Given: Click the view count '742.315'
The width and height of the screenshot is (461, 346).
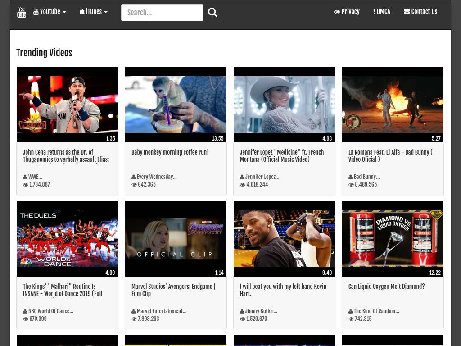Looking at the screenshot, I should coord(363,319).
